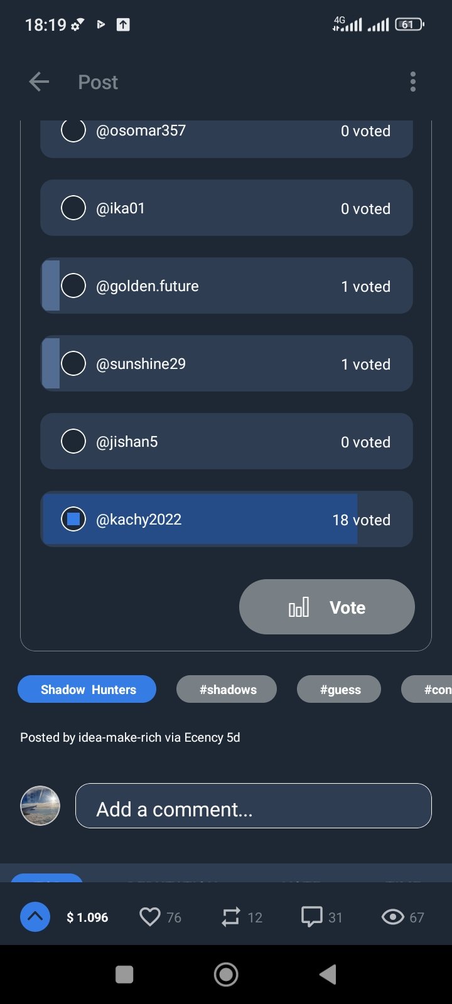The height and width of the screenshot is (1004, 452).
Task: Open the Shadow Hunters community tag
Action: pos(87,689)
